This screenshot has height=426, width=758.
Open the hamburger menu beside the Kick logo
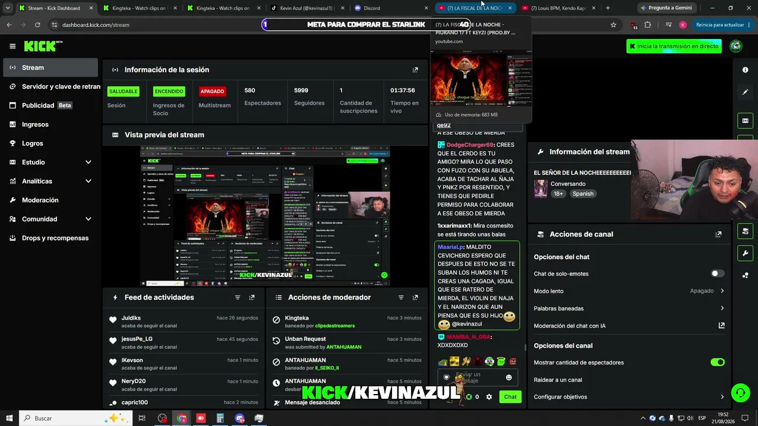point(12,46)
